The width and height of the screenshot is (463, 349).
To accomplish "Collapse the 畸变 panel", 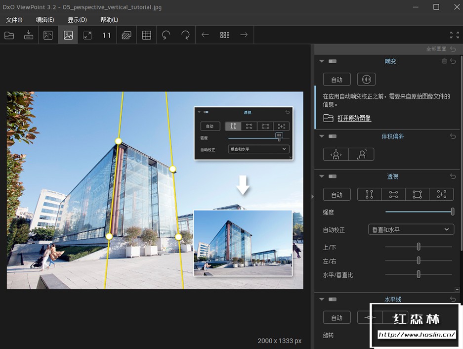I will point(321,61).
